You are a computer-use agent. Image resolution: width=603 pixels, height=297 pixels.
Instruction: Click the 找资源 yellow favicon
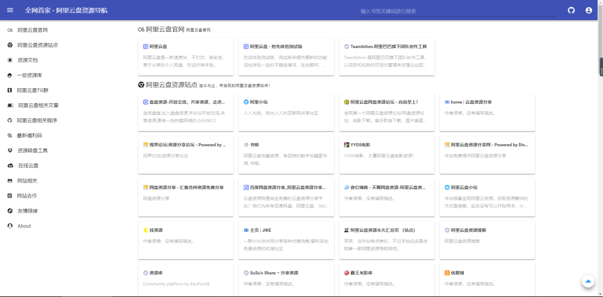click(146, 231)
